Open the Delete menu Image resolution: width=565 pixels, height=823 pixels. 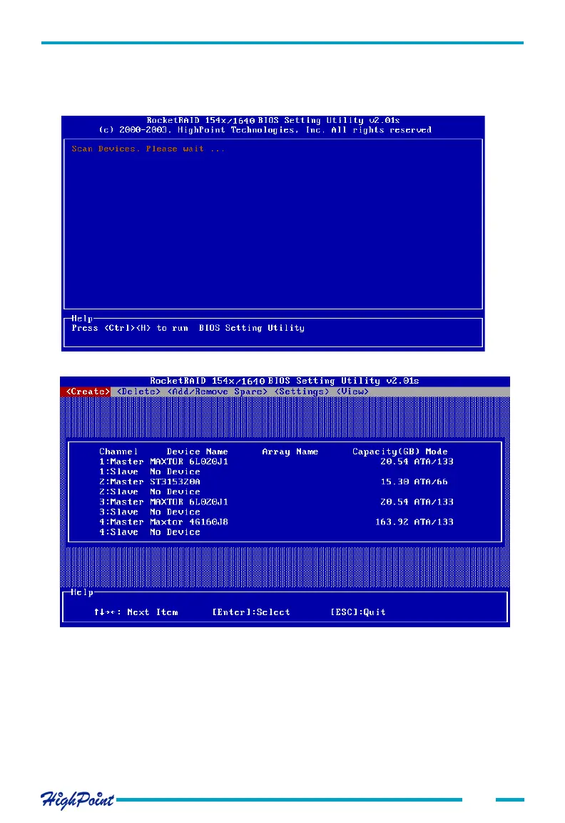(x=138, y=391)
